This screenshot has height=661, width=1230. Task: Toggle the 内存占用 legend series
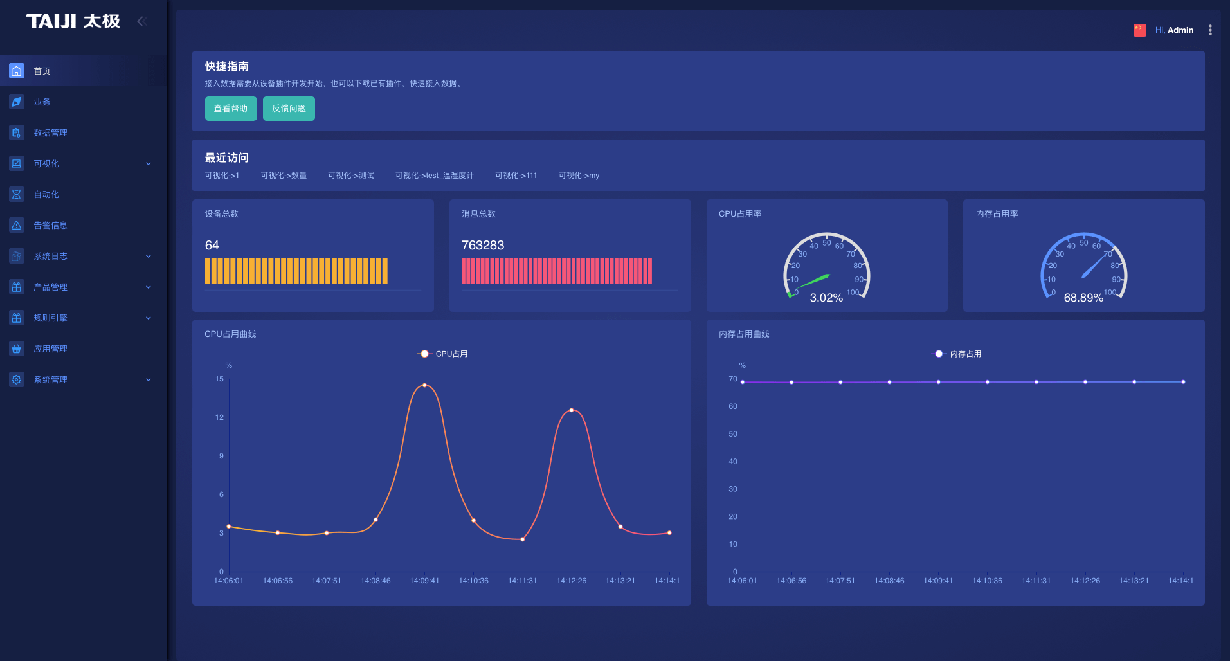pyautogui.click(x=957, y=354)
